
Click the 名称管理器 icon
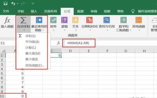click(154, 20)
